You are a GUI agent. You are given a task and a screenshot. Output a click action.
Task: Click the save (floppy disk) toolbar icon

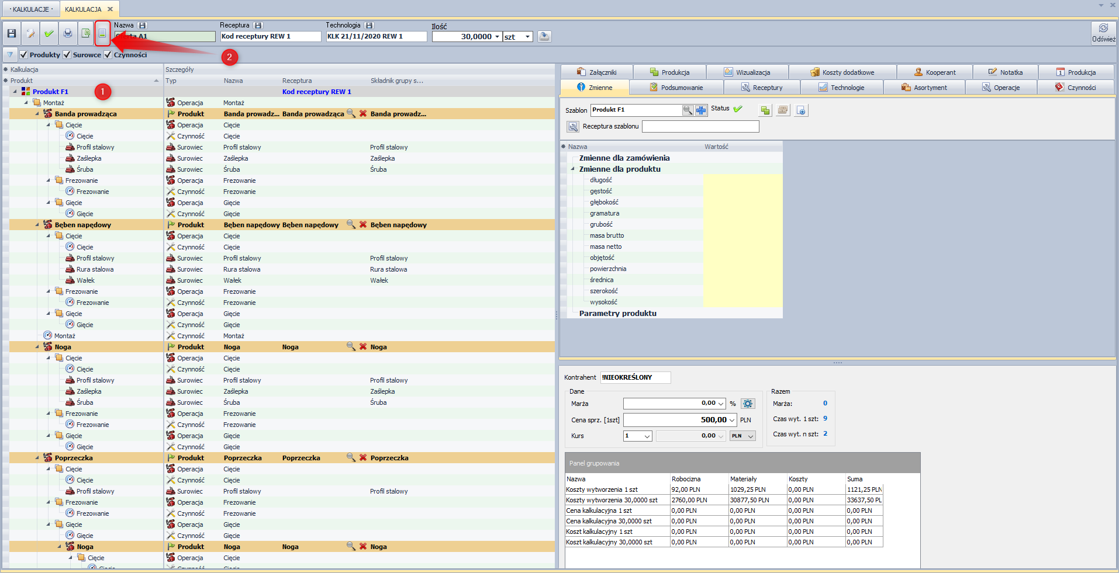12,34
